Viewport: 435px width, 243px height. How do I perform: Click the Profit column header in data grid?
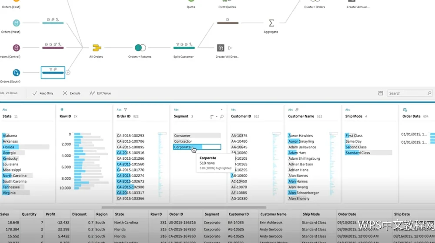(50, 214)
